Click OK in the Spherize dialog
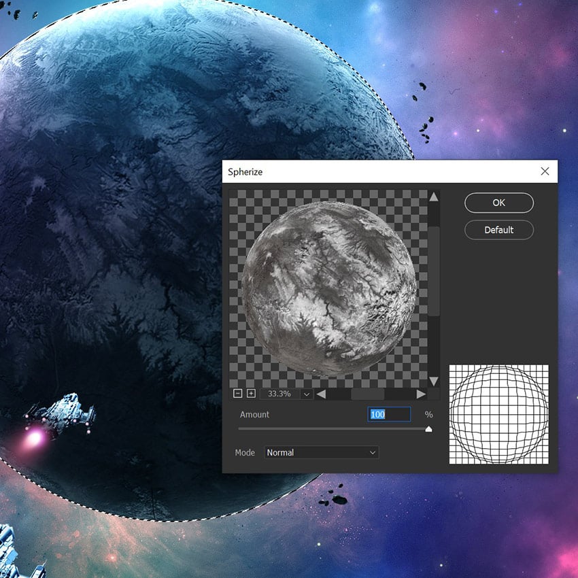578x578 pixels. (498, 203)
